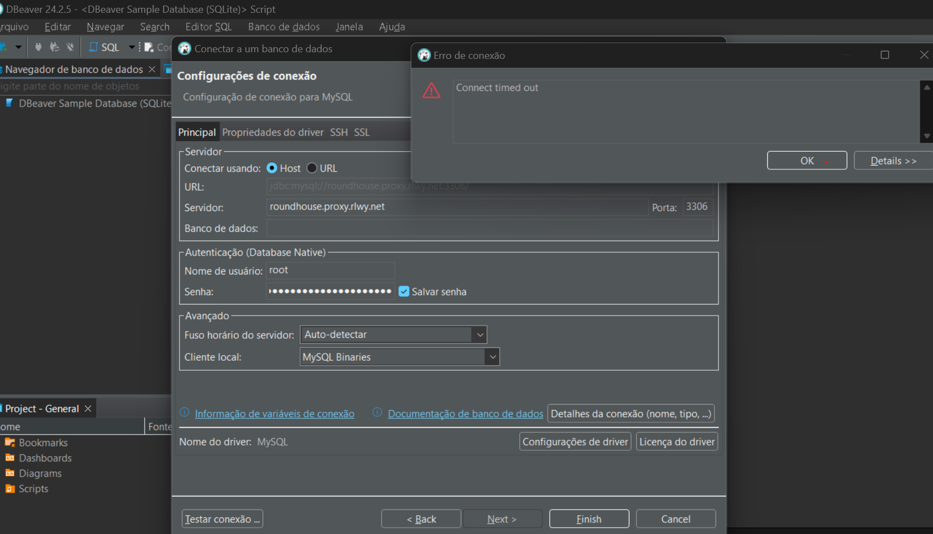The width and height of the screenshot is (933, 534).
Task: Click the Banco de dados input field
Action: [x=489, y=228]
